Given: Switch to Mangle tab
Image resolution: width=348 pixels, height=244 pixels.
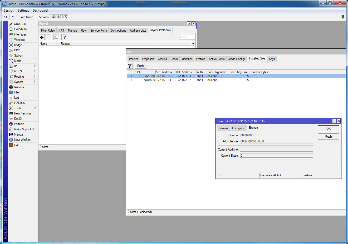Looking at the screenshot, I should 72,31.
